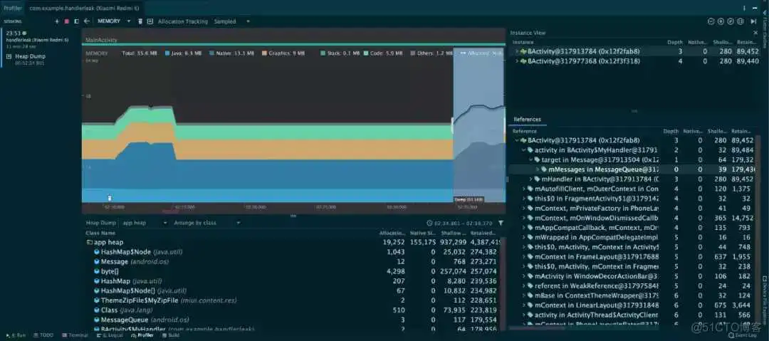This screenshot has height=341, width=769.
Task: Go back with the left arrow icon
Action: tap(87, 21)
